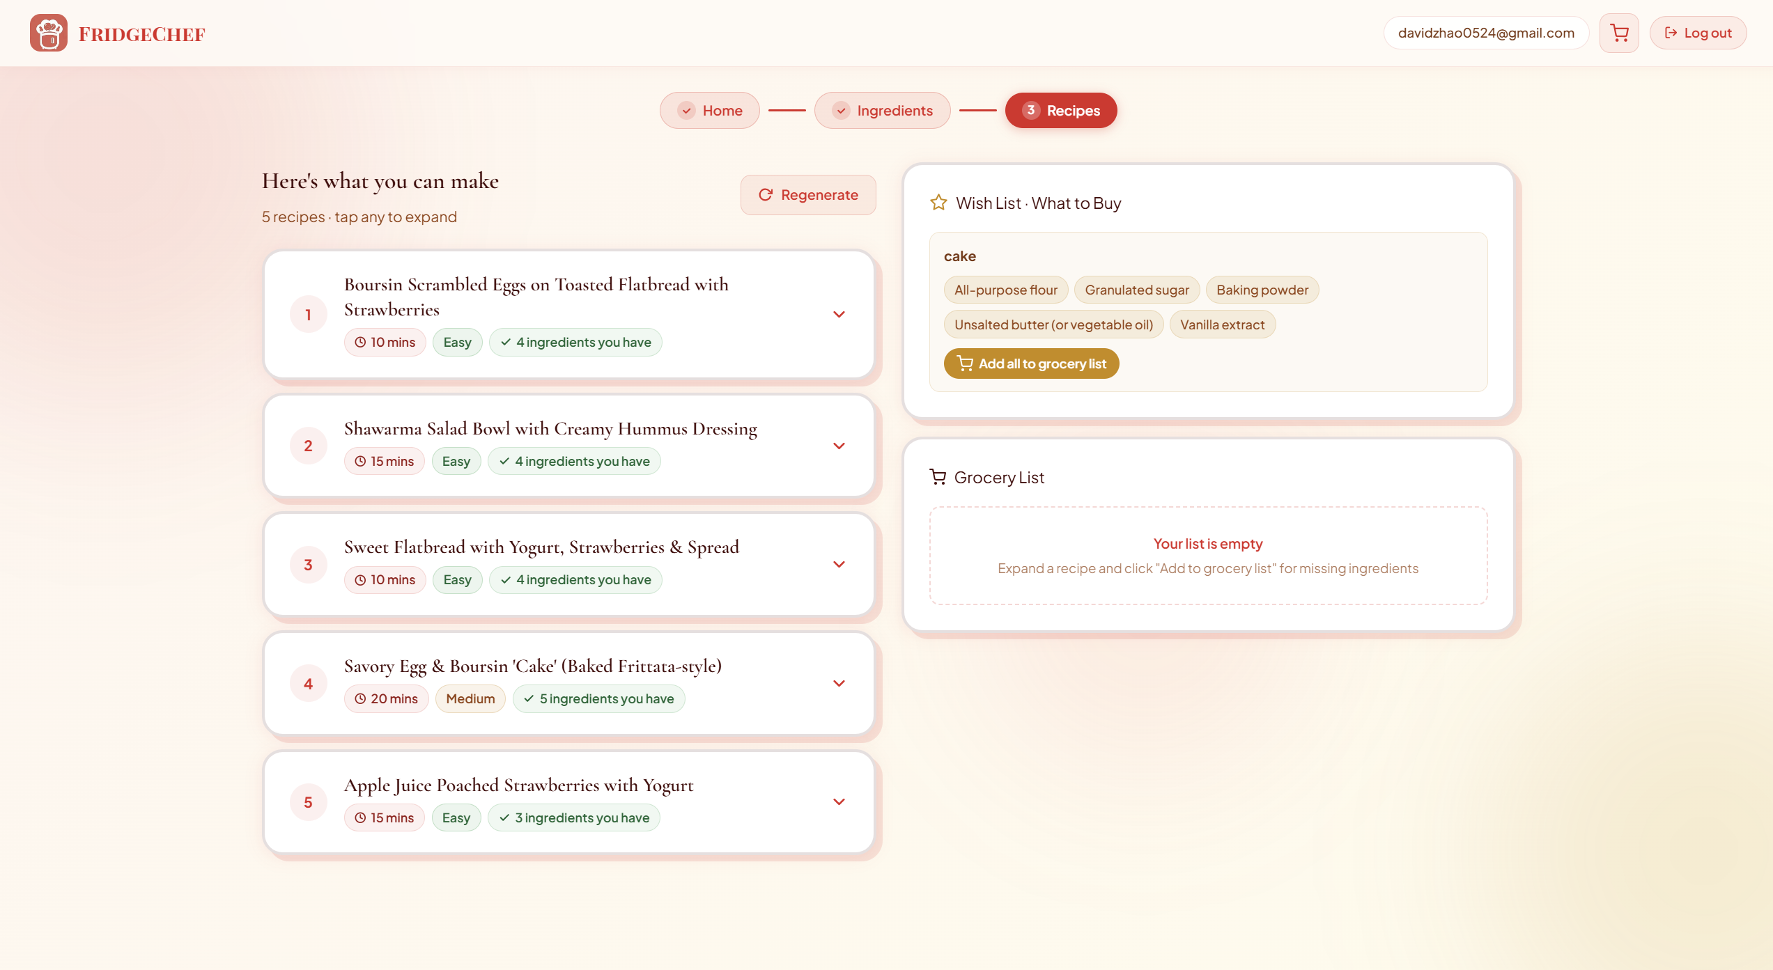Expand Shawarma Salad Bowl recipe chevron
This screenshot has width=1773, height=970.
[x=839, y=446]
